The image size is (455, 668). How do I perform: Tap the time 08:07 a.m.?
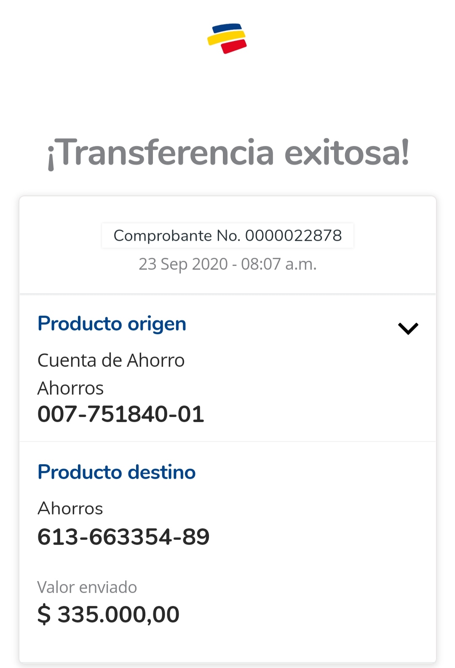tap(279, 264)
